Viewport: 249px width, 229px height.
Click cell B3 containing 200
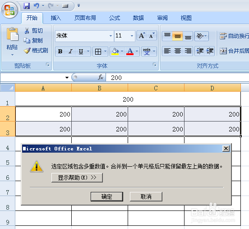coord(100,129)
